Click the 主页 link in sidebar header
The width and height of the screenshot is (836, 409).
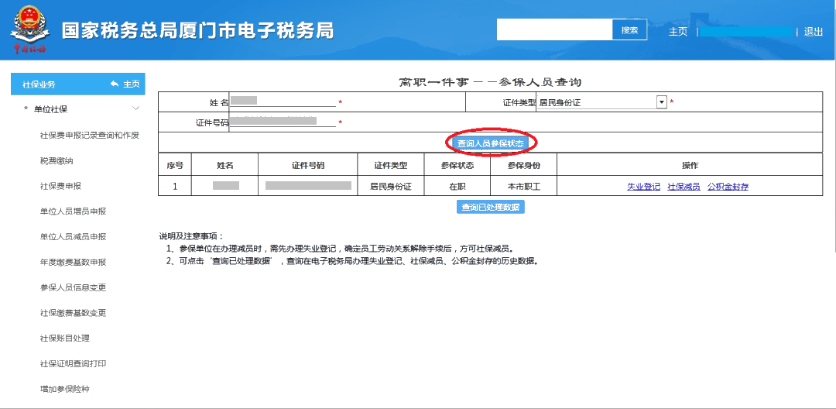(x=132, y=84)
